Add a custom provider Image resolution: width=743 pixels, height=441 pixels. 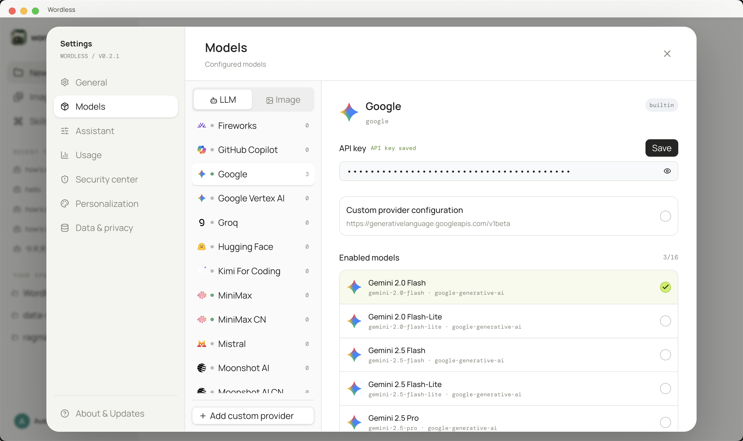253,416
